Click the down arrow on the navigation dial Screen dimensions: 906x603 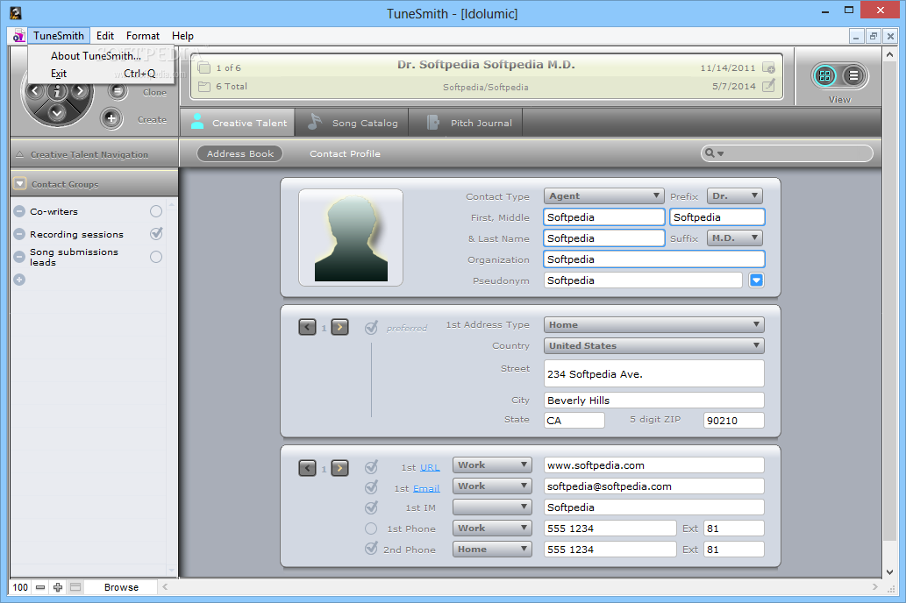point(57,112)
